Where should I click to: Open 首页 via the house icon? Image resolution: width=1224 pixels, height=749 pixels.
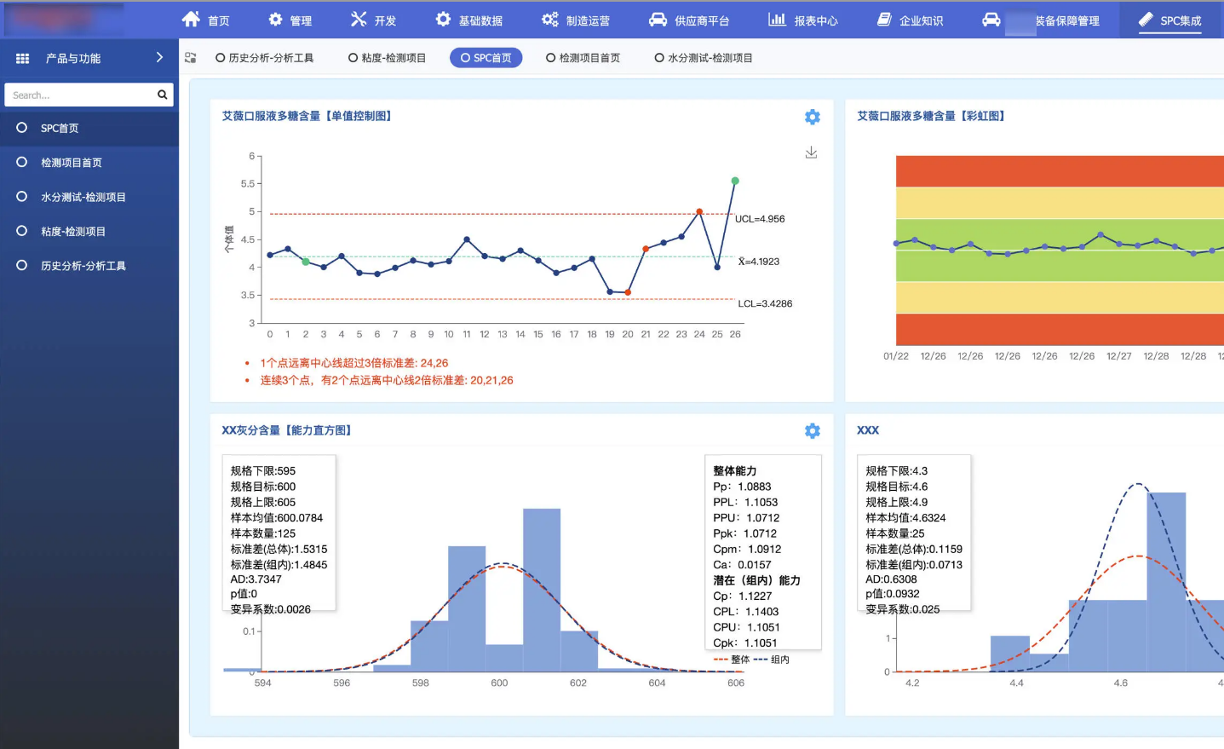[192, 20]
